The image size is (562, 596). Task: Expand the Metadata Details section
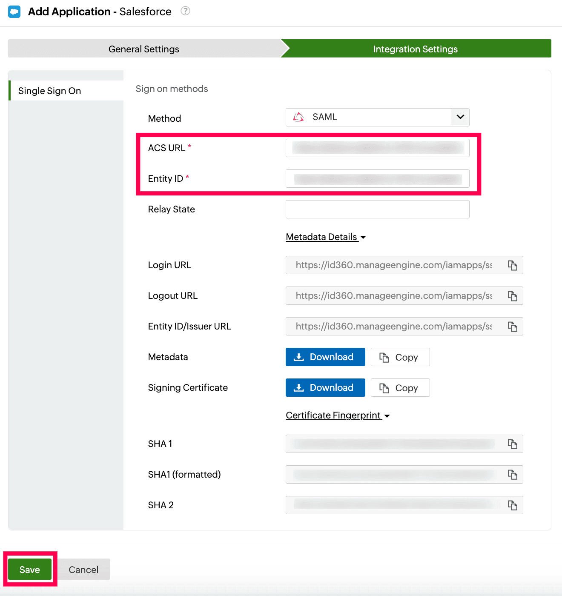(x=326, y=237)
